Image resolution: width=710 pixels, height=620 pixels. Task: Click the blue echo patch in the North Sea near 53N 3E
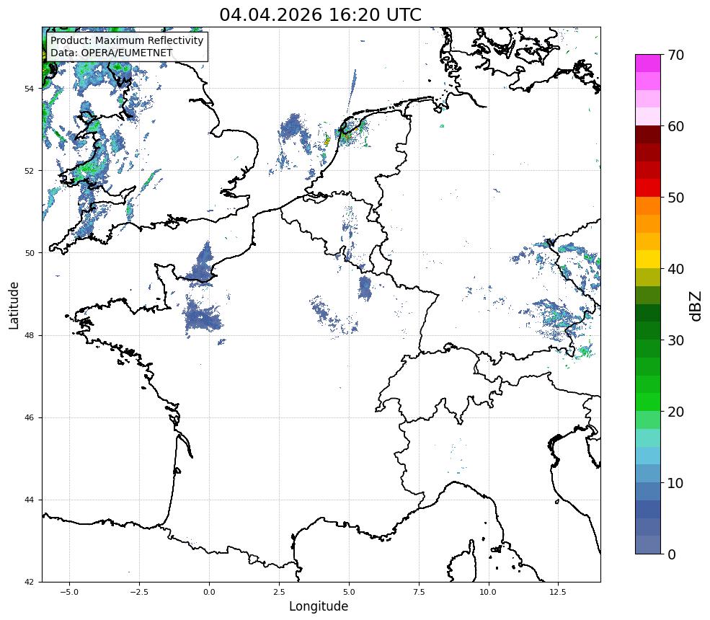coord(290,128)
